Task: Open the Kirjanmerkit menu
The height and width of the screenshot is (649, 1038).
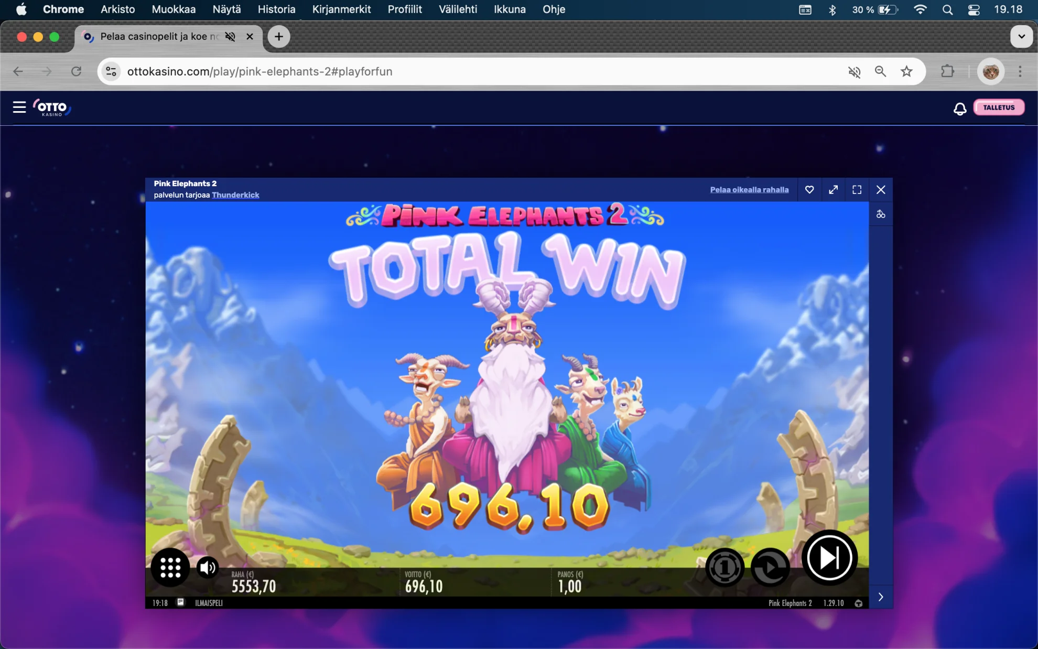Action: tap(341, 9)
